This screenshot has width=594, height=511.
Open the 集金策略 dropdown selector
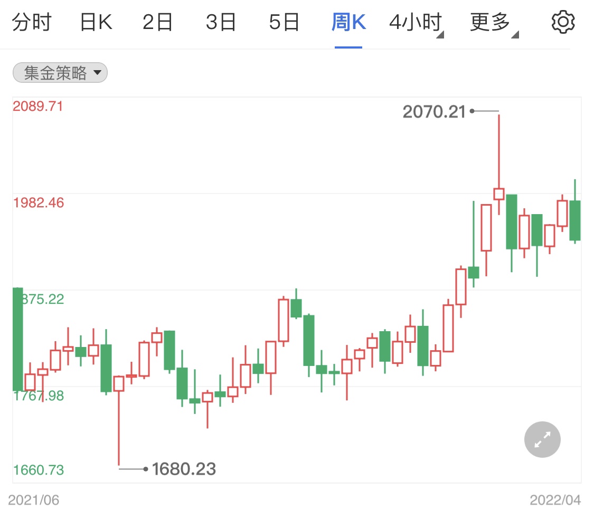point(60,73)
